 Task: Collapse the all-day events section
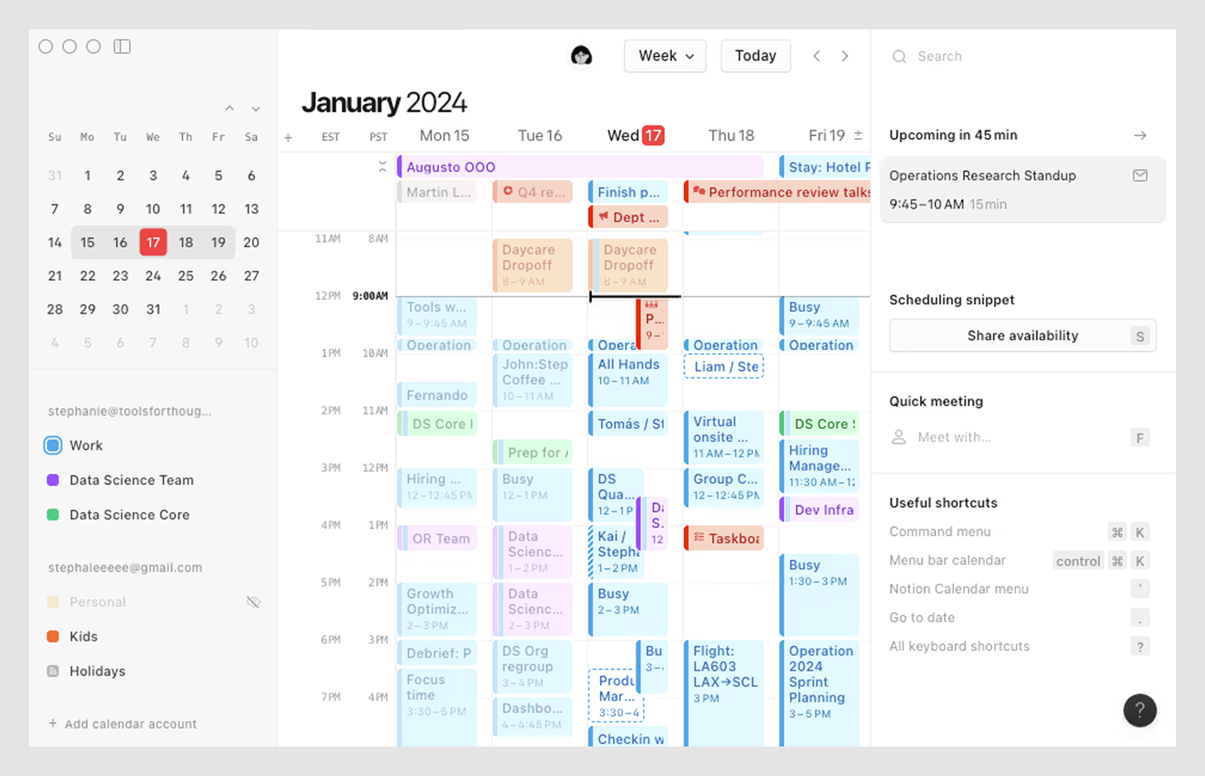tap(382, 167)
